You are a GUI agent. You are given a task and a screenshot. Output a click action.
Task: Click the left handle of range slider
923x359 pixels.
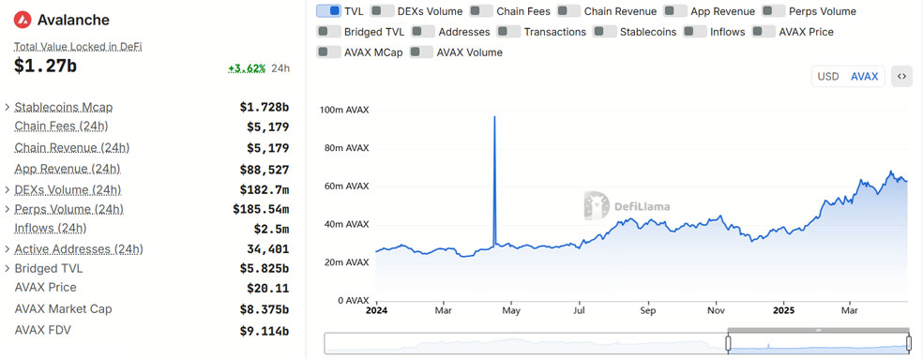click(x=728, y=343)
